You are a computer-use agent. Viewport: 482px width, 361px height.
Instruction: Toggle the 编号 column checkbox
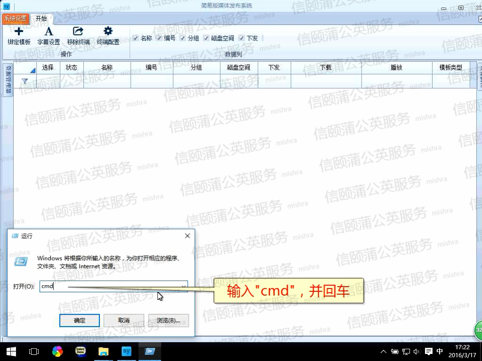tap(159, 38)
